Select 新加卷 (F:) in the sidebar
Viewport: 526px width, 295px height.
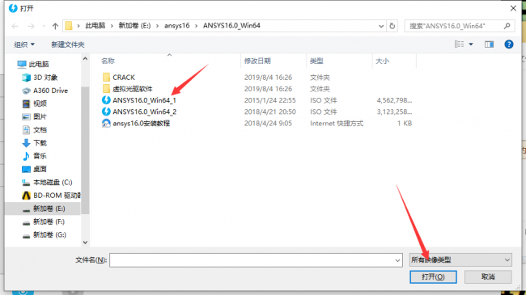[x=43, y=221]
